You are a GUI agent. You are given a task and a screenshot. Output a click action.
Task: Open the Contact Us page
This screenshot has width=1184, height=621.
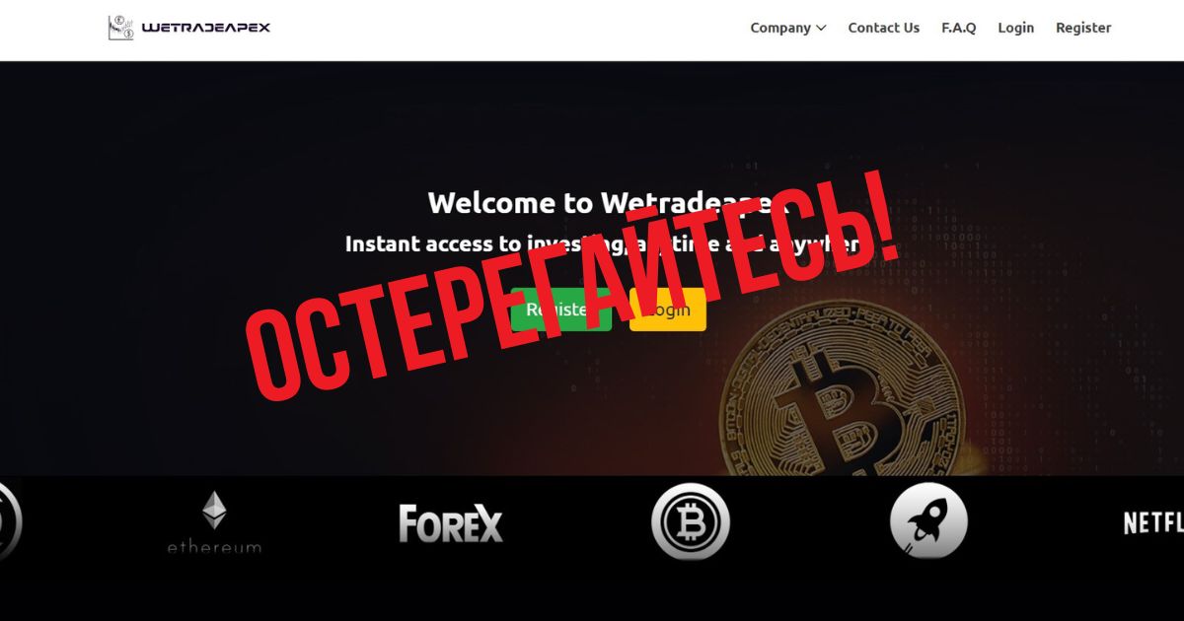(x=883, y=28)
